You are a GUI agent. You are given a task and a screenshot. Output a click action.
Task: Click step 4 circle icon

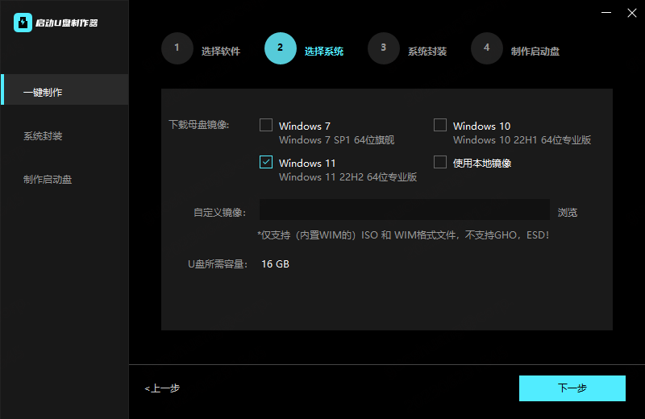click(486, 48)
